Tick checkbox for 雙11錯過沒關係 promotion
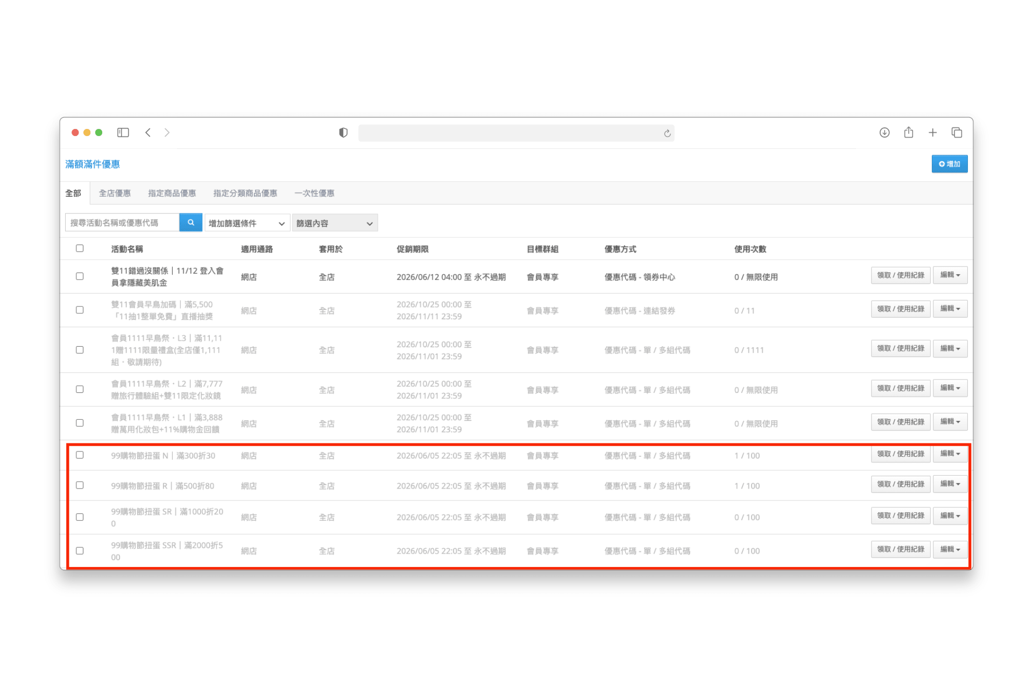The width and height of the screenshot is (1033, 688). (x=80, y=276)
